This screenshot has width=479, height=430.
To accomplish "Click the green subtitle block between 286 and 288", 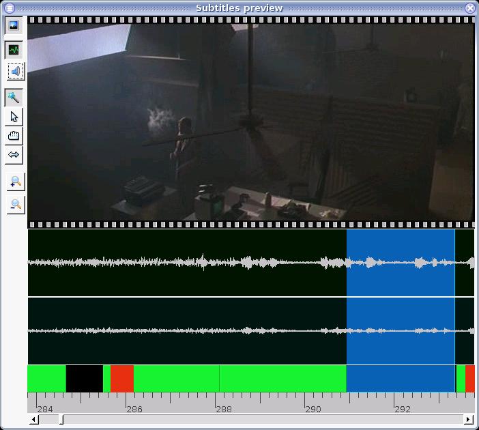I will click(x=176, y=379).
